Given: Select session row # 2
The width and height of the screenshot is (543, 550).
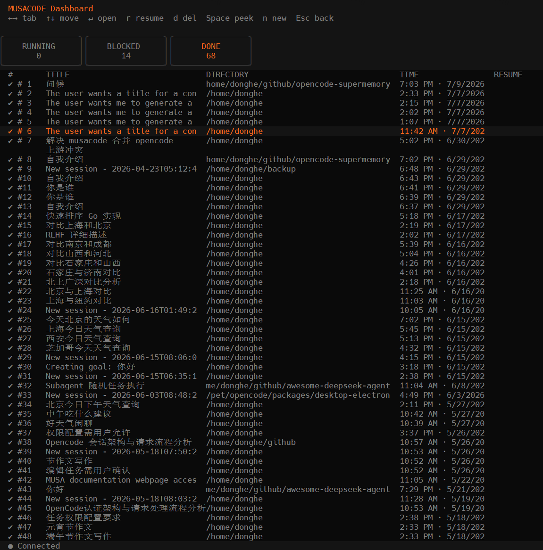Looking at the screenshot, I should [271, 94].
